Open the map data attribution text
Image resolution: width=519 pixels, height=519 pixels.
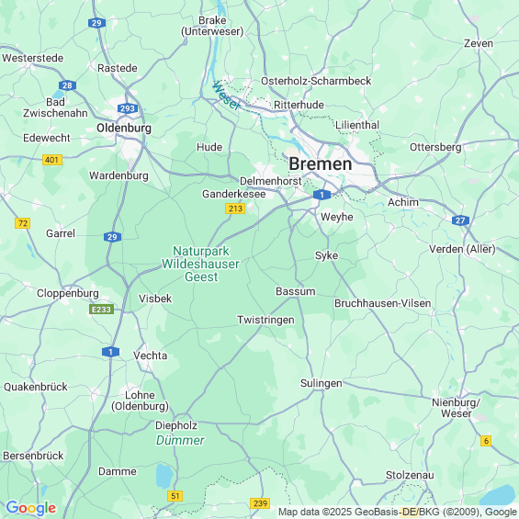tap(398, 512)
